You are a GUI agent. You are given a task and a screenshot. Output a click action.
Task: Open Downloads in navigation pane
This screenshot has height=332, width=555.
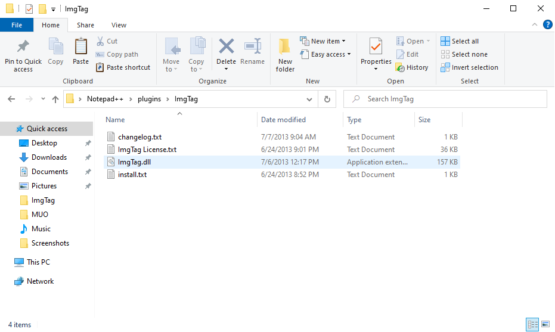pos(49,157)
